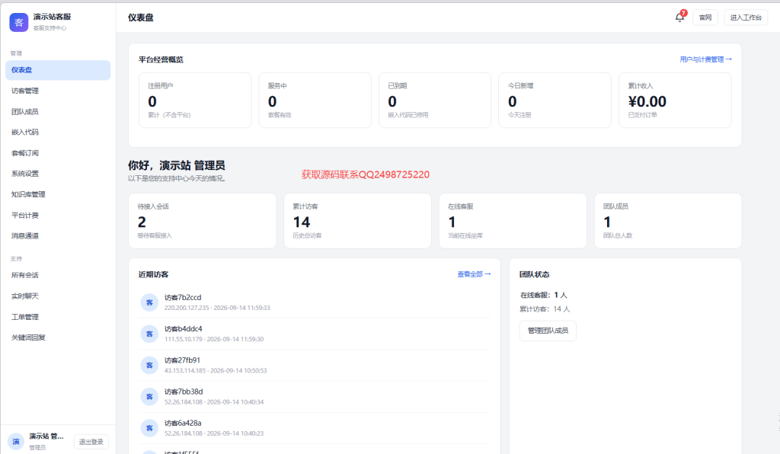Screen dimensions: 780x454
Task: Click visitor name 访客b4ddc4
Action: [183, 328]
